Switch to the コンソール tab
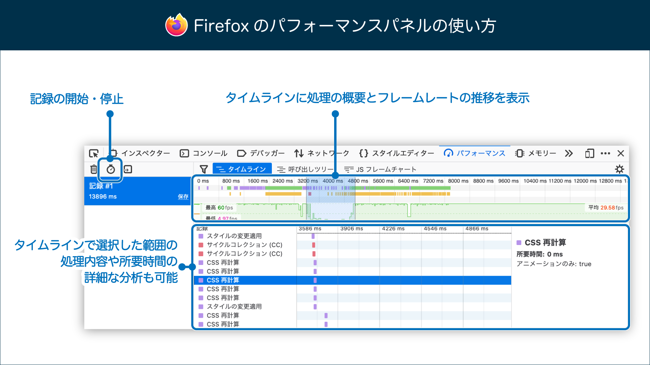The width and height of the screenshot is (650, 365). point(203,153)
